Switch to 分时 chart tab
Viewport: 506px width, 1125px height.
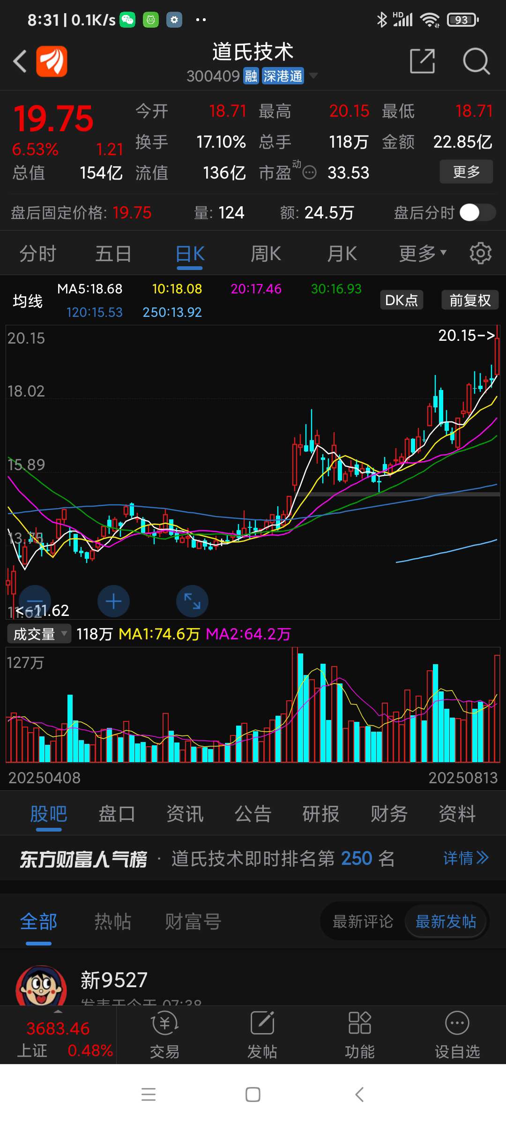[x=37, y=254]
